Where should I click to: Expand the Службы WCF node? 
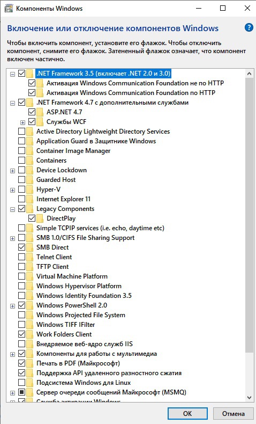click(22, 122)
